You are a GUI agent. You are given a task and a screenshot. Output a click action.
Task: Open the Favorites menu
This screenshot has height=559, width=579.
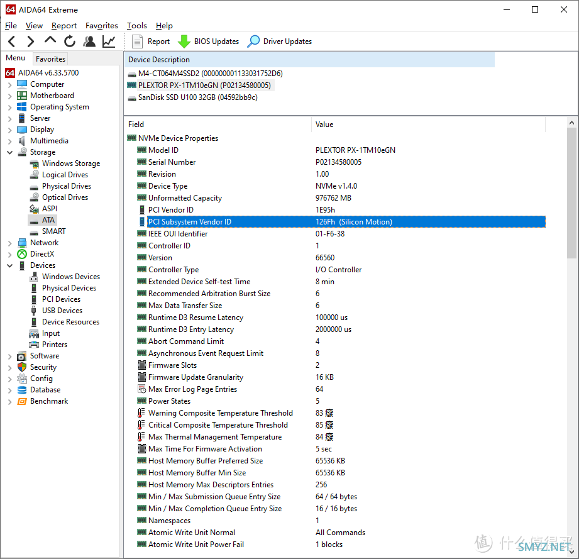(x=102, y=26)
